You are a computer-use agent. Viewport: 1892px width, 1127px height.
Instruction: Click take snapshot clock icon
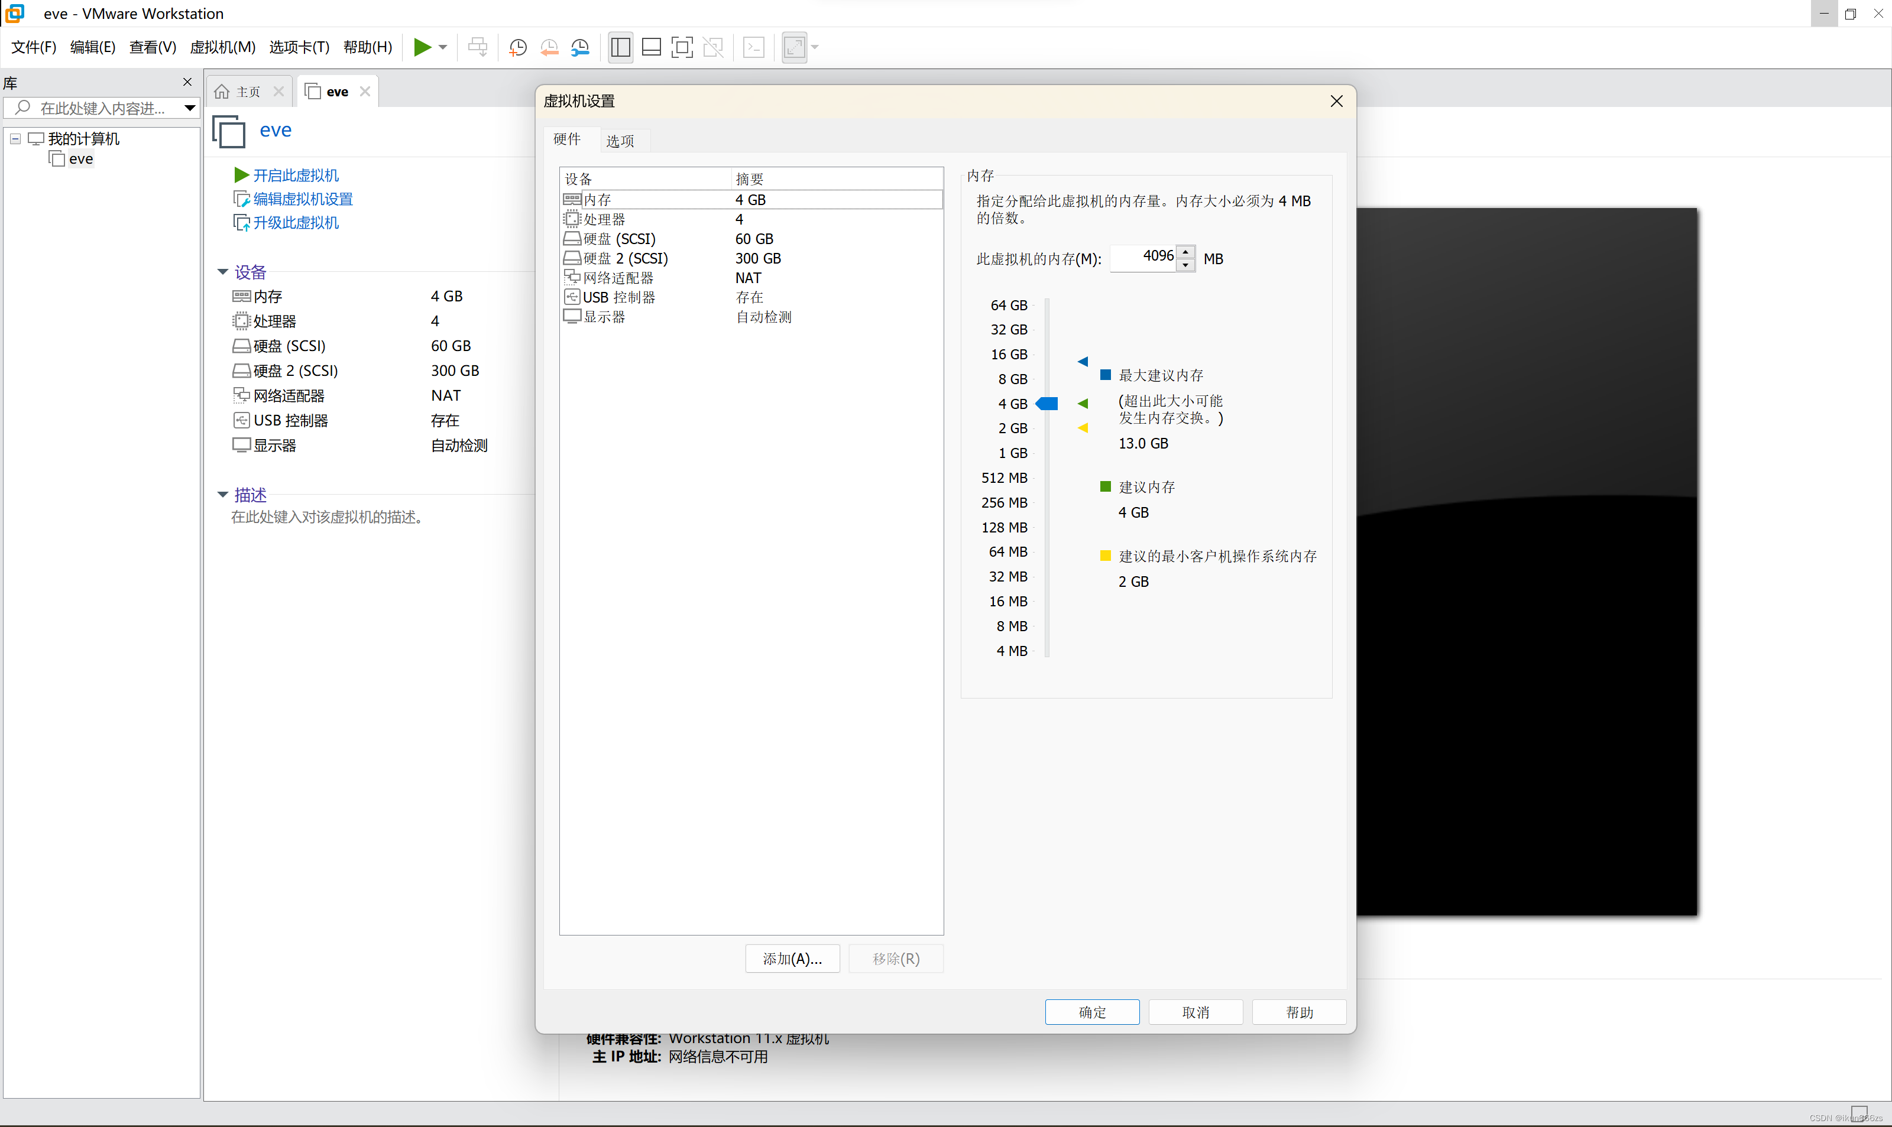tap(518, 47)
